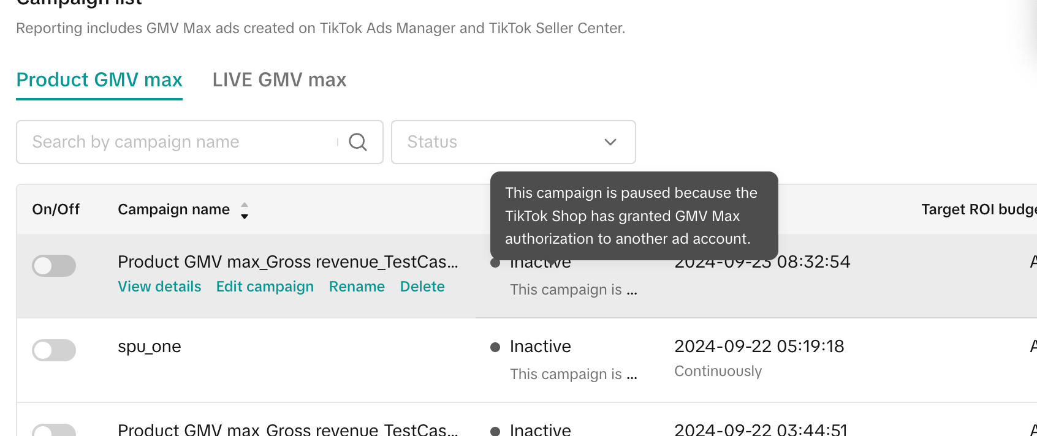Image resolution: width=1037 pixels, height=436 pixels.
Task: Delete the first campaign via Delete link
Action: 422,287
